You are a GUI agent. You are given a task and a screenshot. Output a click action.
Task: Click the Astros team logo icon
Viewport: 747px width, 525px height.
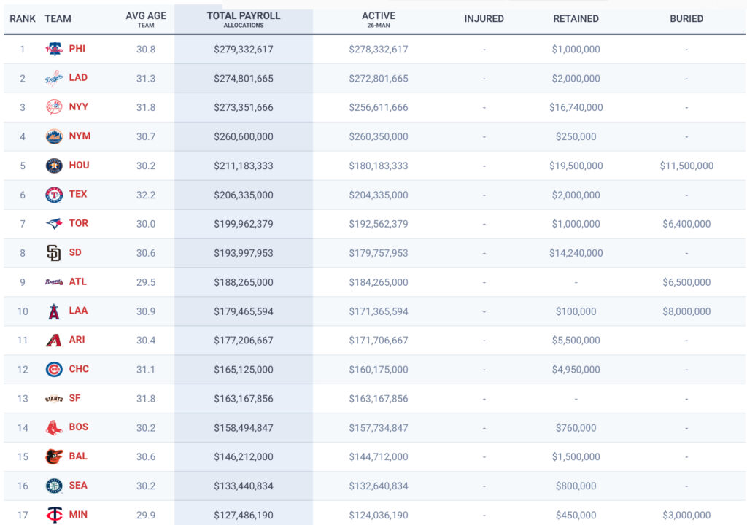click(54, 166)
